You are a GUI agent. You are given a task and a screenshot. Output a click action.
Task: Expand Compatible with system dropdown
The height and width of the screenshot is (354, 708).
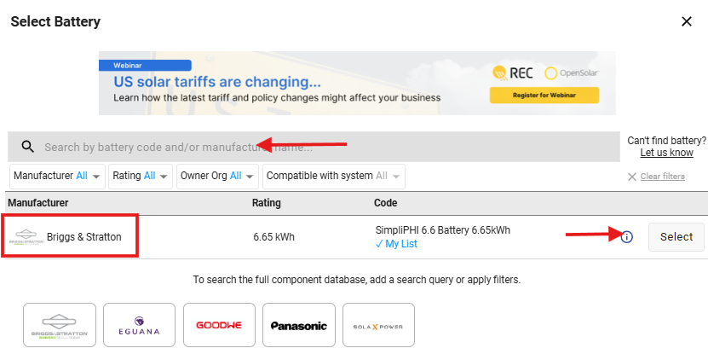[x=334, y=176]
